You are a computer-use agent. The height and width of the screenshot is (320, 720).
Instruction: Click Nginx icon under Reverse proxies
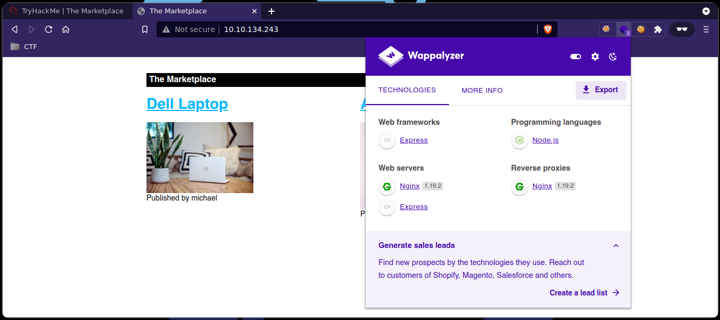click(x=520, y=187)
